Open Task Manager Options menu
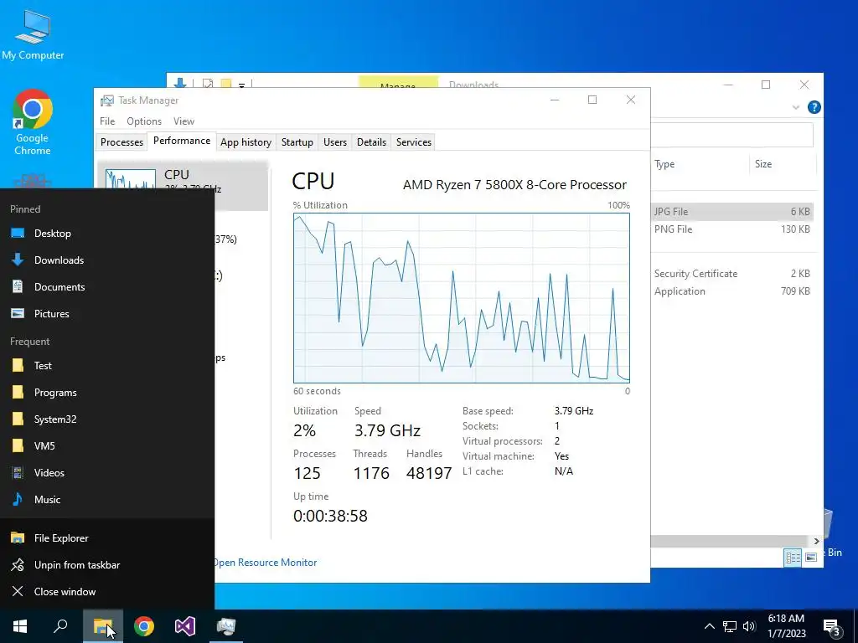This screenshot has height=643, width=858. tap(144, 121)
